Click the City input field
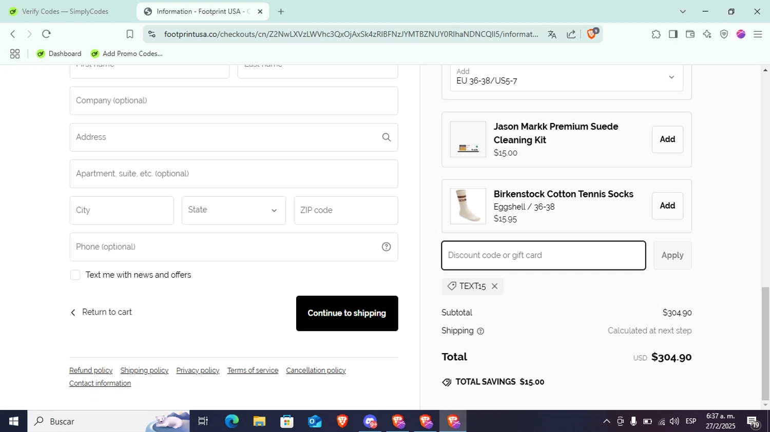The width and height of the screenshot is (770, 432). pyautogui.click(x=122, y=211)
